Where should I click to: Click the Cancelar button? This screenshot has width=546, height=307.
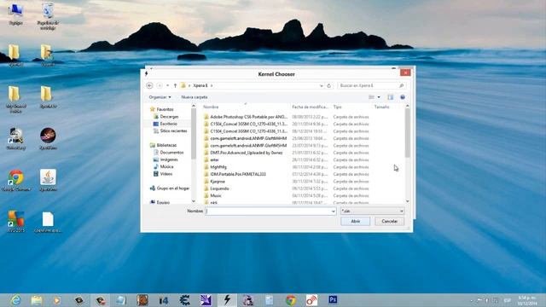[x=389, y=222]
